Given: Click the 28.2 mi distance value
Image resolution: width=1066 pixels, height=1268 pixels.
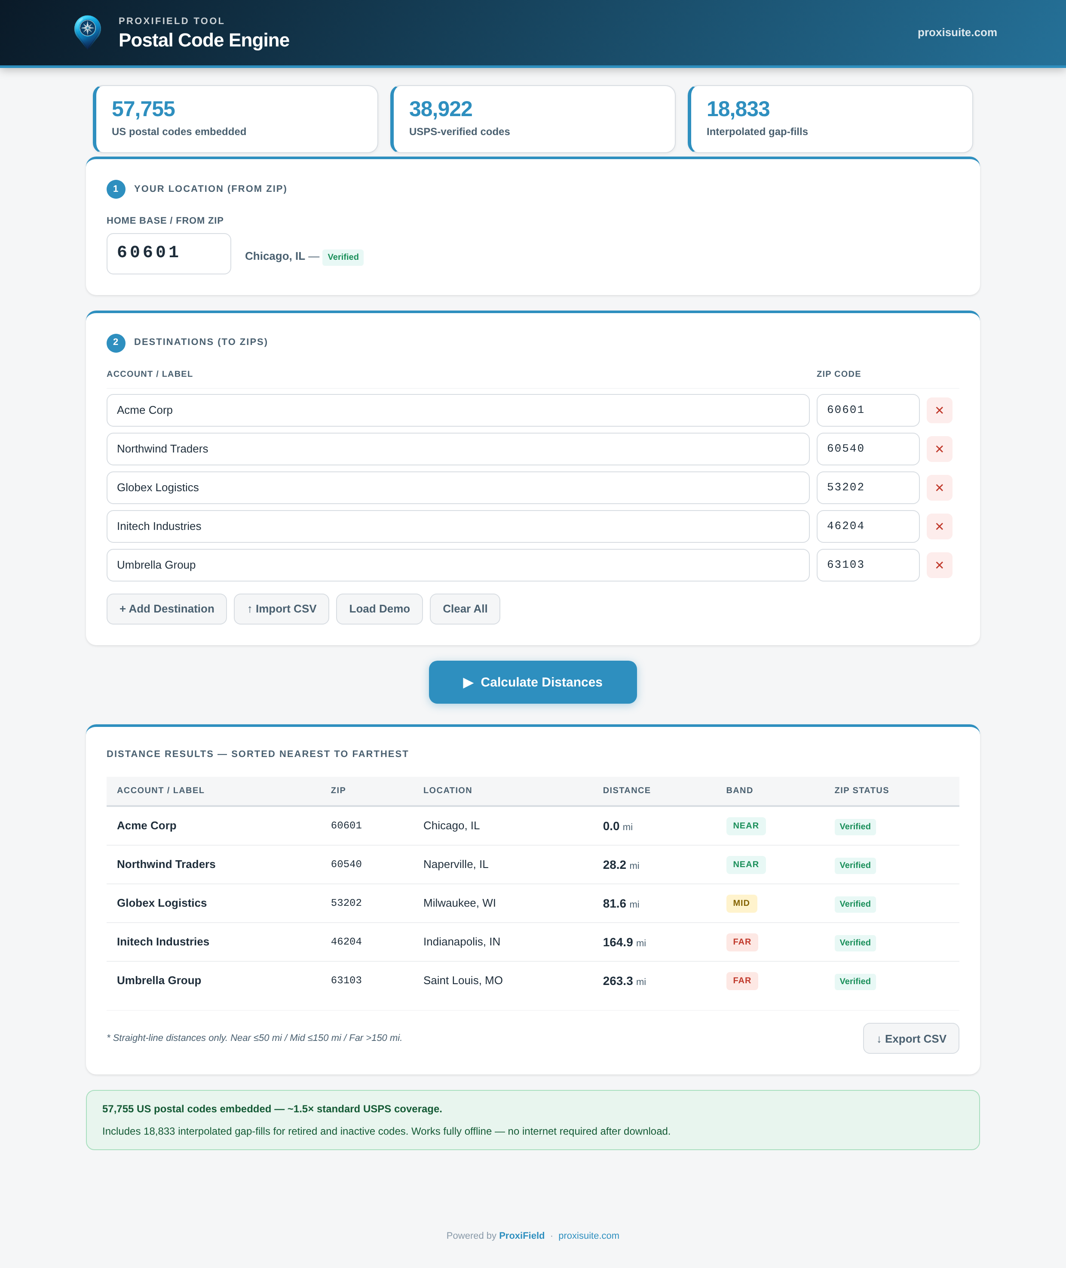Looking at the screenshot, I should coord(621,865).
